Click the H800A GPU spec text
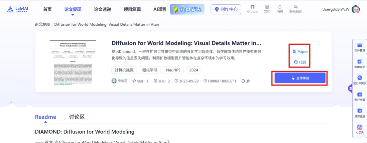Viewport: 367px width, 143px height. (222, 81)
